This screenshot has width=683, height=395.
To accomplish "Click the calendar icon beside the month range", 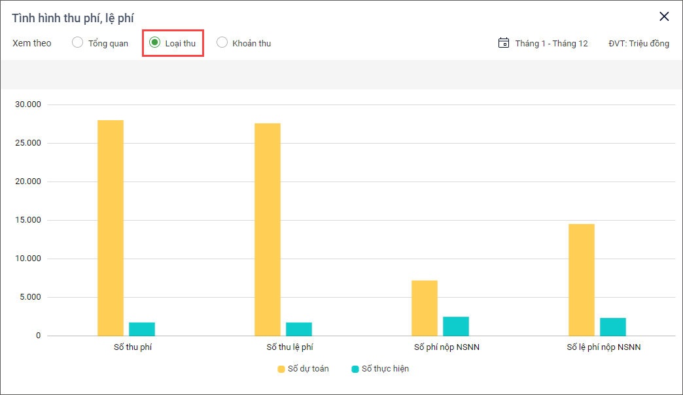I will pos(504,43).
